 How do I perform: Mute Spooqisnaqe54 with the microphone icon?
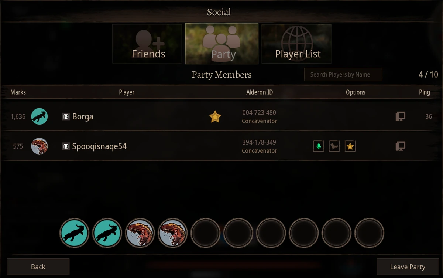[x=319, y=146]
